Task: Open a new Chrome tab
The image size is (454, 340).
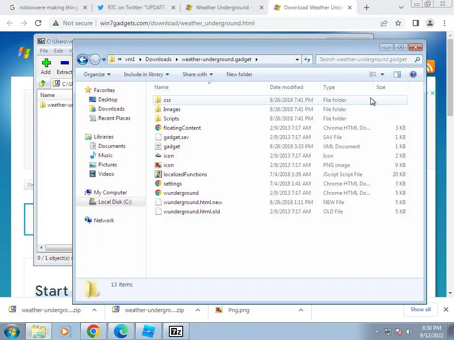Action: click(x=367, y=8)
